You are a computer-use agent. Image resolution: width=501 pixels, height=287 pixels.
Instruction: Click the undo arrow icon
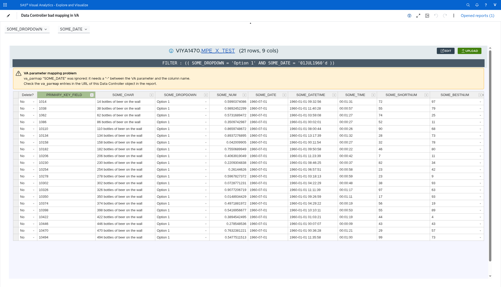[x=436, y=16]
